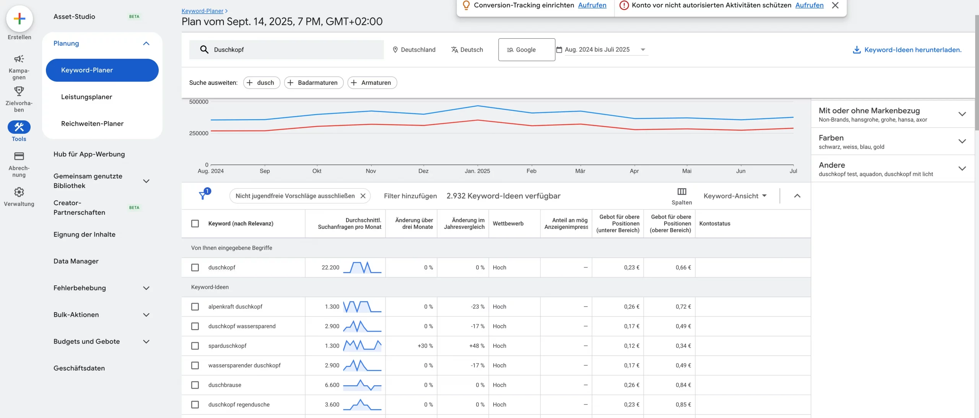This screenshot has width=979, height=418.
Task: Add Badarmaturen to expand the search
Action: click(x=314, y=83)
